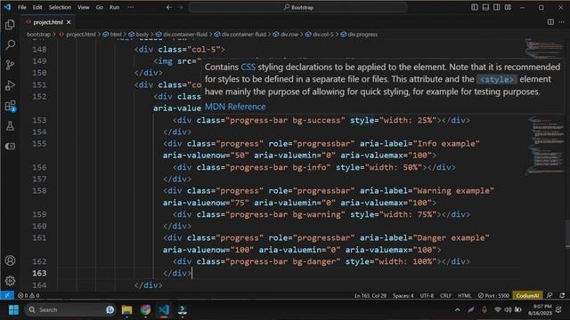Open Visual Studio Code taskbar icon
570x320 pixels.
tap(164, 309)
